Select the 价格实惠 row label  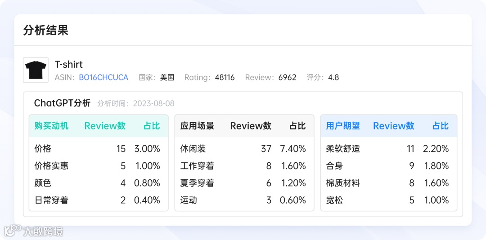click(x=51, y=166)
